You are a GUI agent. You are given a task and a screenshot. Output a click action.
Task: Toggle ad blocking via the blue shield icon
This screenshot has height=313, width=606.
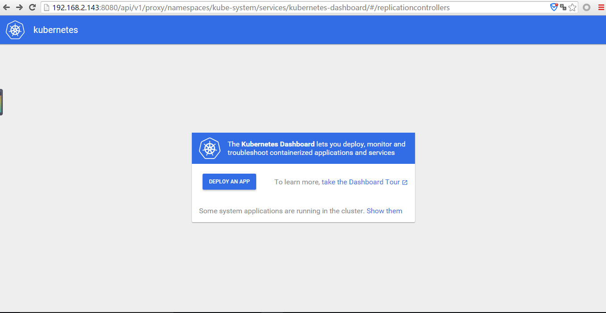click(x=554, y=7)
